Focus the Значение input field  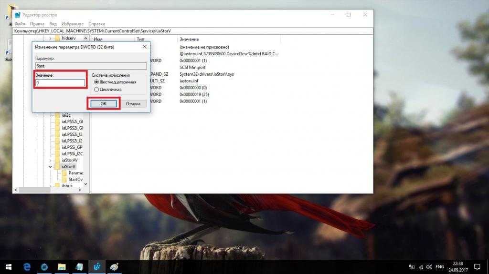(x=60, y=82)
